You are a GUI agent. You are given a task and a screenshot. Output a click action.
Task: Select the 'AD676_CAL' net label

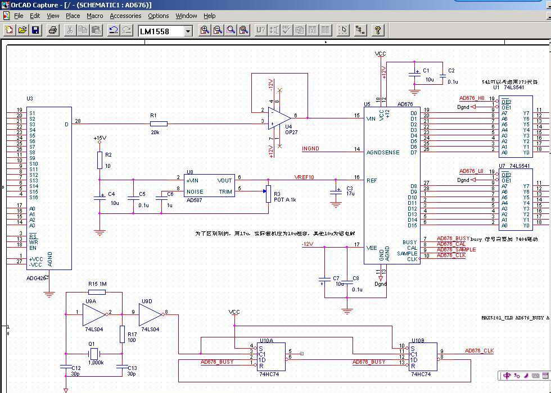click(x=451, y=244)
